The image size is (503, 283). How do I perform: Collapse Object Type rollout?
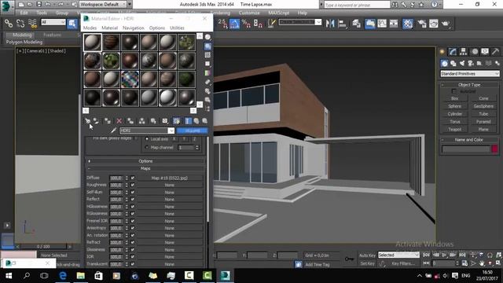[x=469, y=85]
